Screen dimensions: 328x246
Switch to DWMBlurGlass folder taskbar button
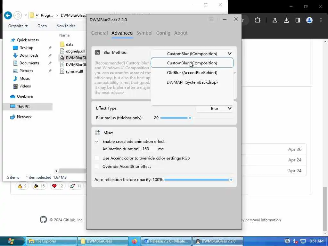pyautogui.click(x=103, y=241)
